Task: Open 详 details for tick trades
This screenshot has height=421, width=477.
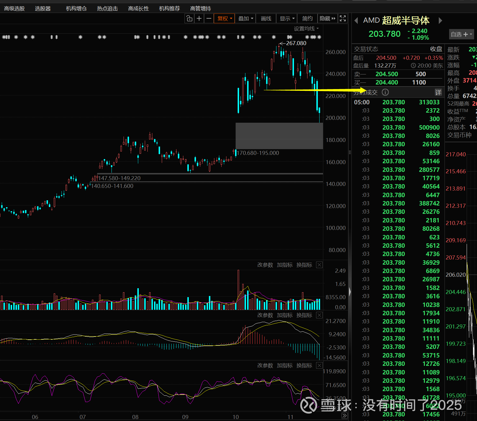Action: (438, 92)
